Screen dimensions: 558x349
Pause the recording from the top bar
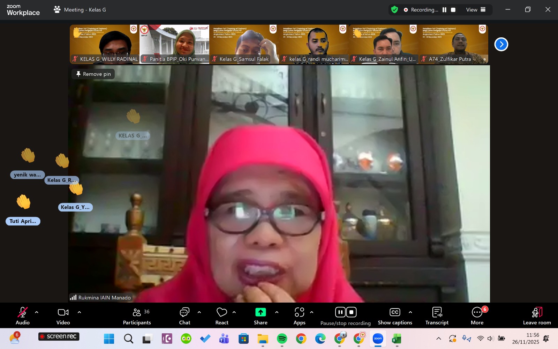pos(444,10)
